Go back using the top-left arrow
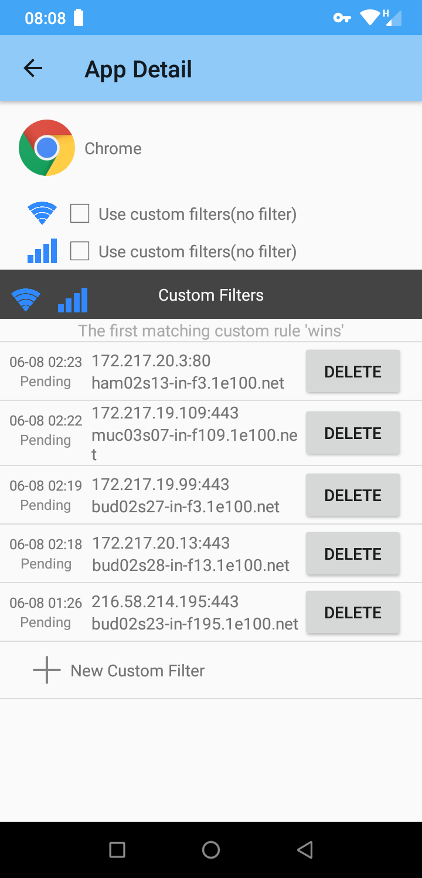Image resolution: width=422 pixels, height=878 pixels. click(33, 69)
